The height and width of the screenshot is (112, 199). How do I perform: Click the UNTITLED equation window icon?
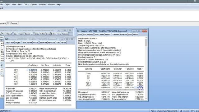[79, 31]
